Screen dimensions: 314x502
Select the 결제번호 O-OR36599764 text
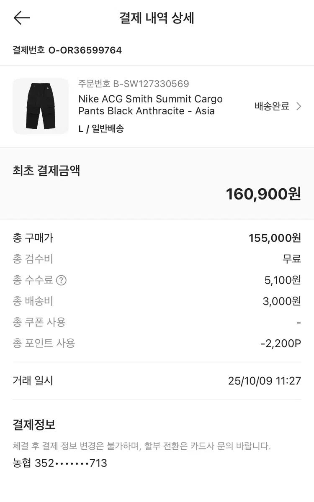pyautogui.click(x=67, y=50)
